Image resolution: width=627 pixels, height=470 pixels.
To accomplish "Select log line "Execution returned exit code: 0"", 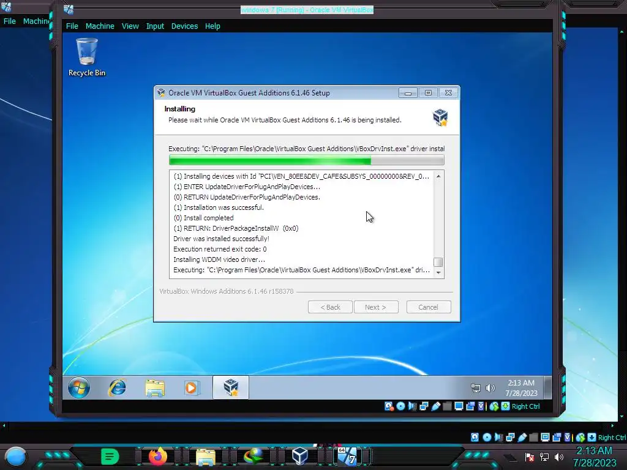I will point(220,249).
